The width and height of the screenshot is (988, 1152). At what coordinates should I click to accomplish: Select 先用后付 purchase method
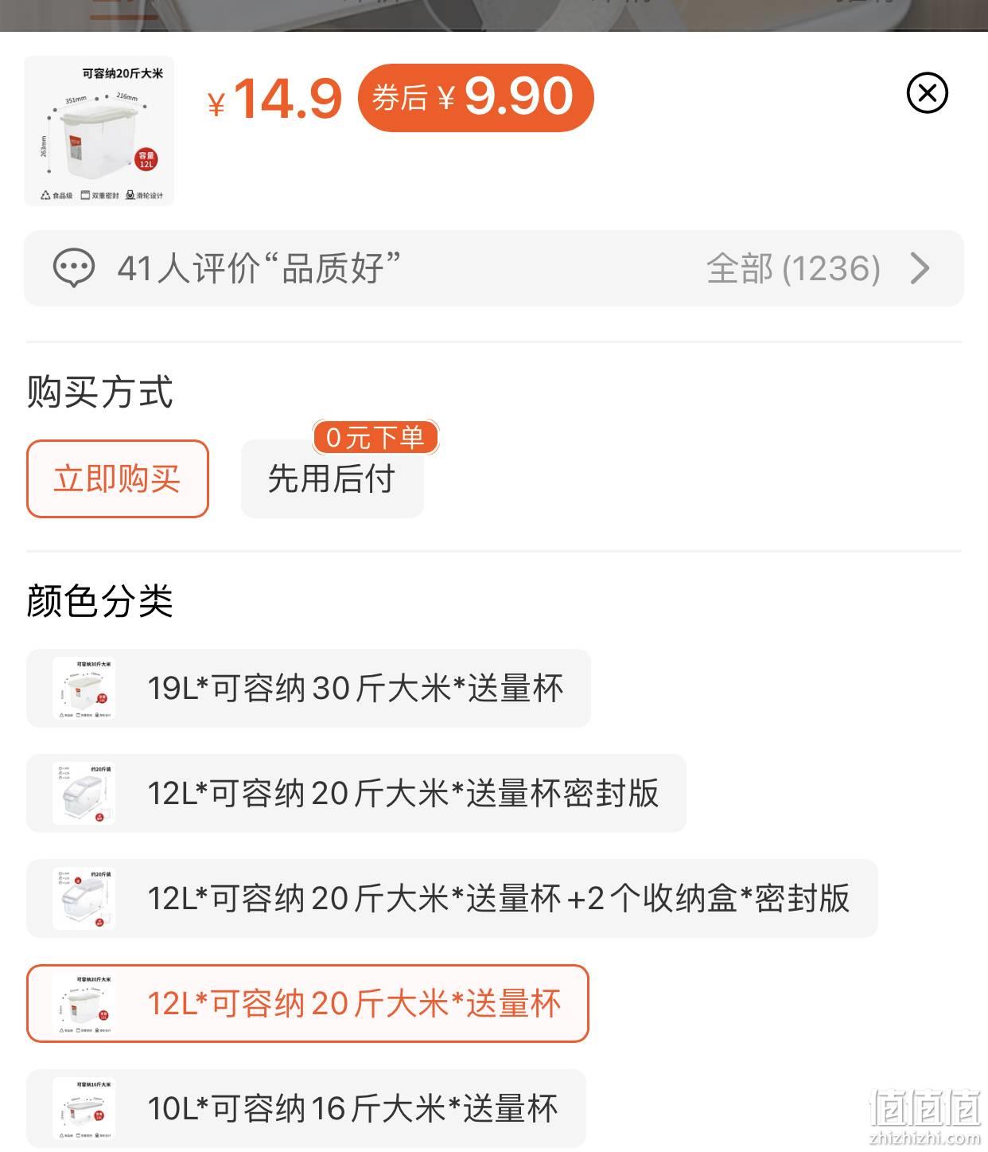tap(332, 478)
